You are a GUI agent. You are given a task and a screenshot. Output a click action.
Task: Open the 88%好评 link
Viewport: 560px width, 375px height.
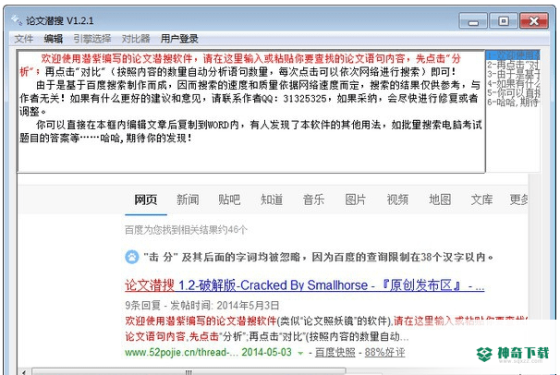tap(385, 353)
